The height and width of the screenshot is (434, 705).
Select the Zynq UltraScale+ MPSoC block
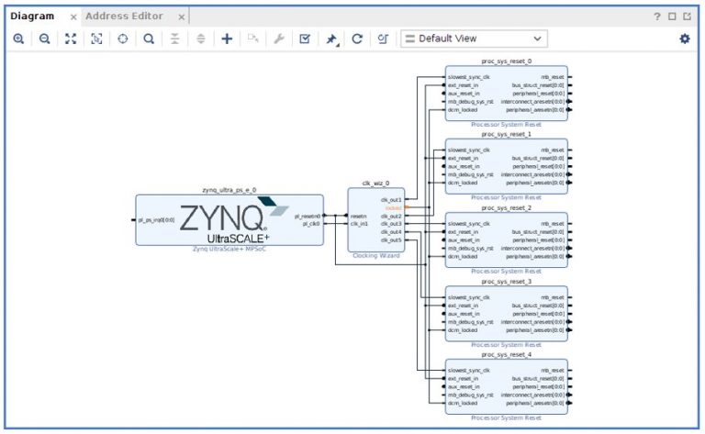(x=229, y=220)
